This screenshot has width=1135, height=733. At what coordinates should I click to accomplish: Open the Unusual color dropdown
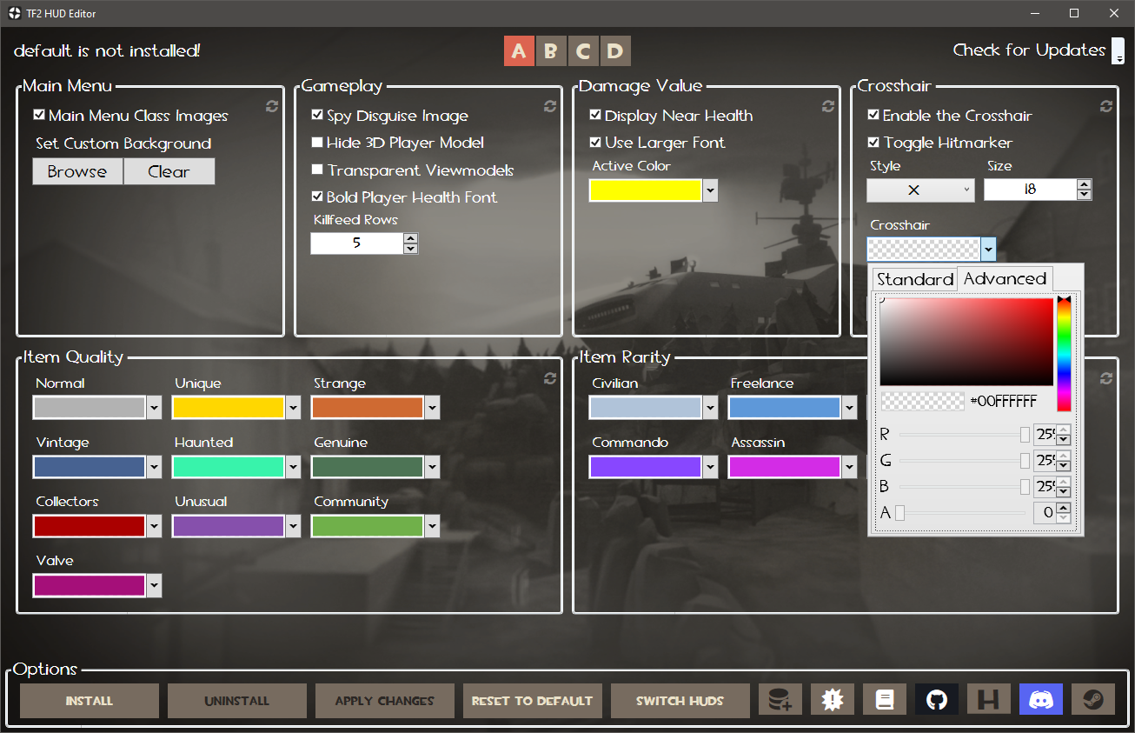click(x=293, y=526)
